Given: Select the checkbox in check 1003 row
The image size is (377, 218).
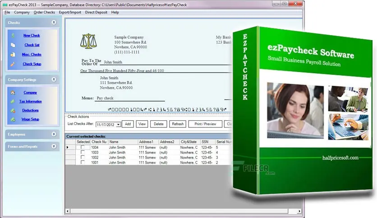Looking at the screenshot, I should tap(83, 152).
